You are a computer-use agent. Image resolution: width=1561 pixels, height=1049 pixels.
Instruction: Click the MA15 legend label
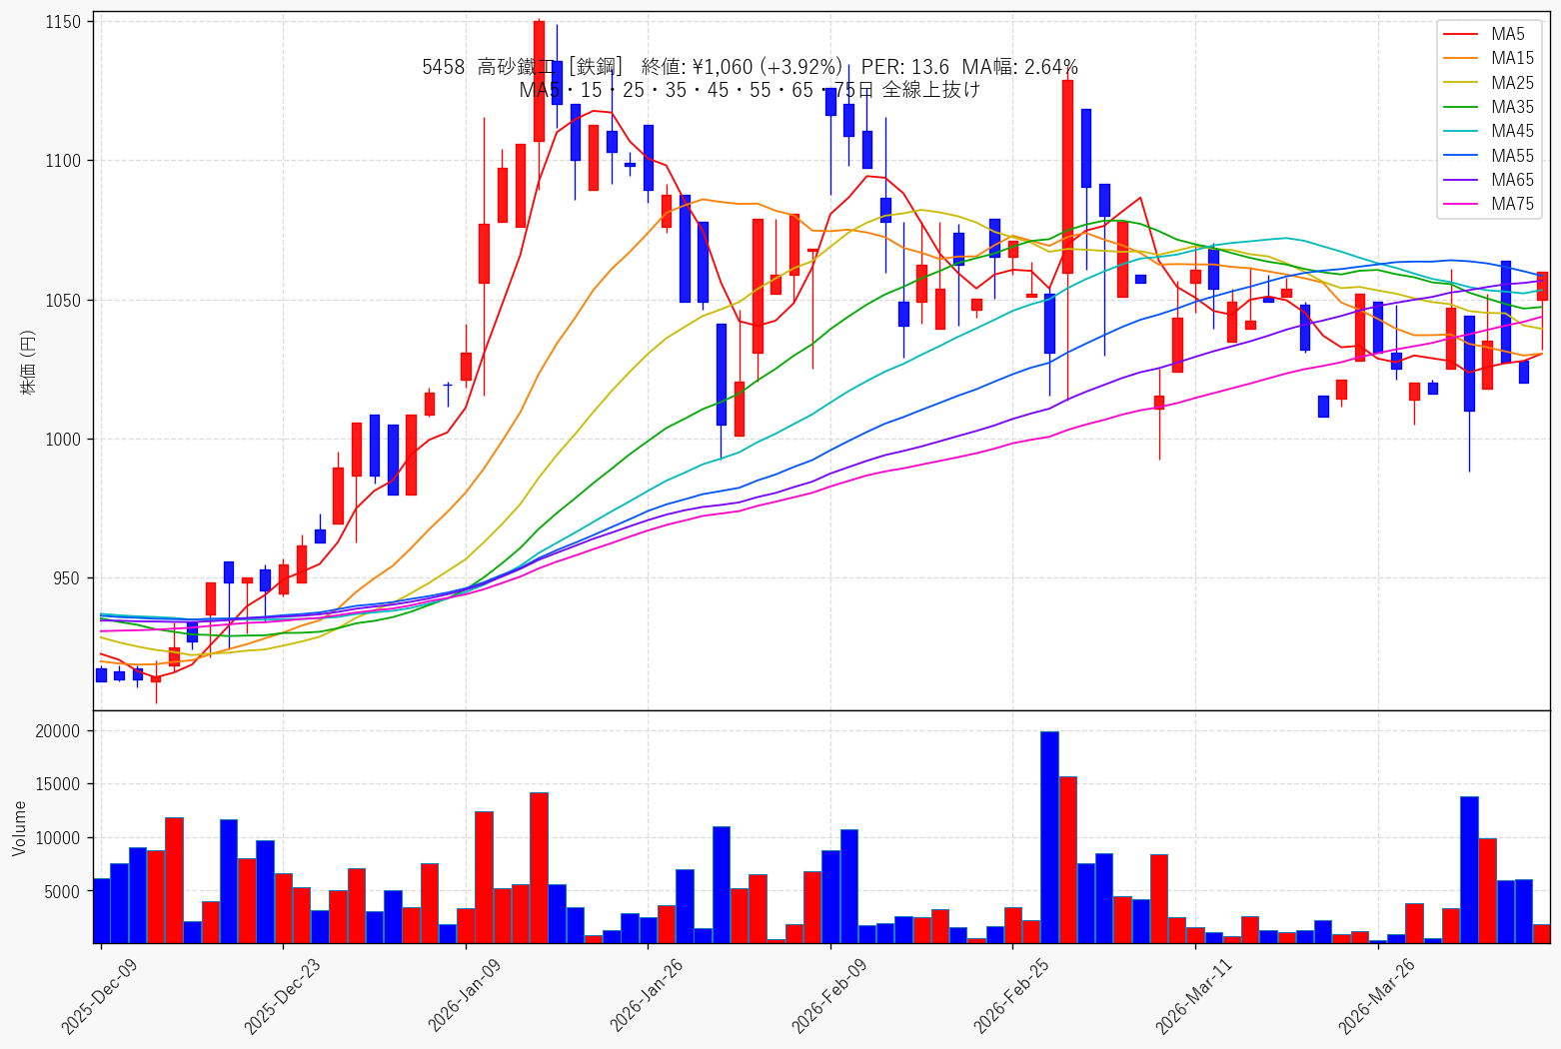1512,59
